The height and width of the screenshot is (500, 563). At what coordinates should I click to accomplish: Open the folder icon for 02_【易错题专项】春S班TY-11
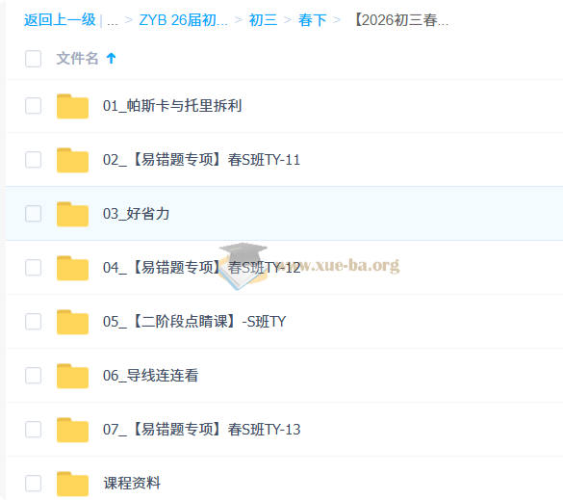[x=72, y=160]
